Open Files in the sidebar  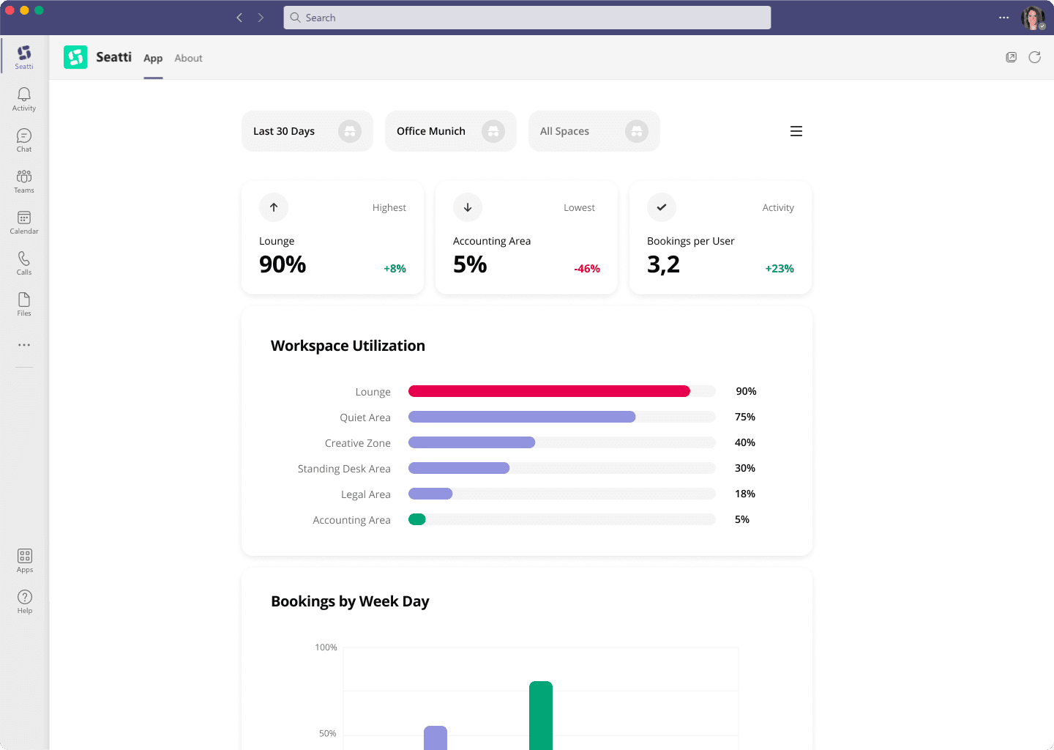pyautogui.click(x=24, y=304)
